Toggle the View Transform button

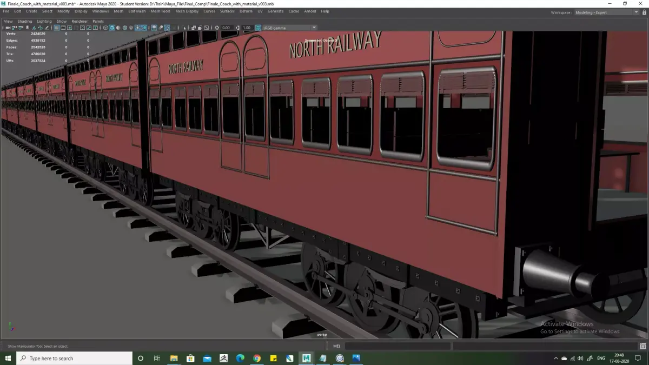258,28
